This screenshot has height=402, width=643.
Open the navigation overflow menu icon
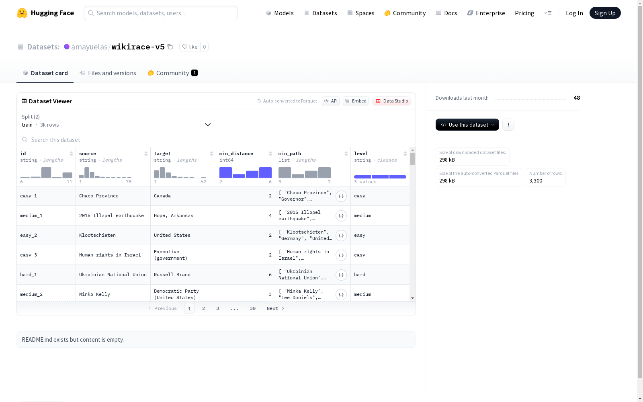[x=548, y=13]
